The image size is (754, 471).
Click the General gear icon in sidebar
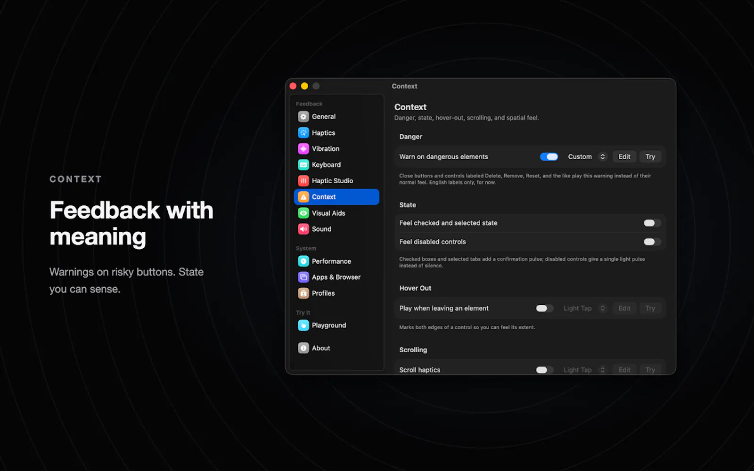[303, 116]
